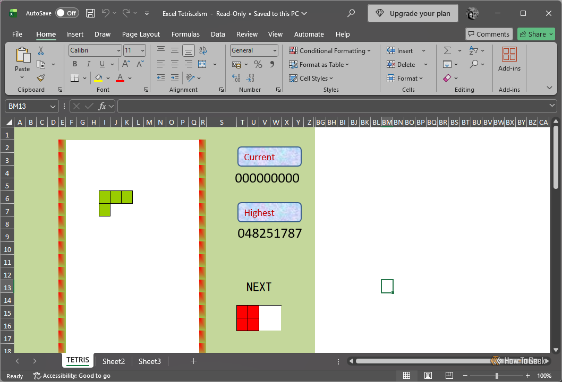The width and height of the screenshot is (562, 382).
Task: Click the Sort & Filter icon
Action: pyautogui.click(x=474, y=50)
